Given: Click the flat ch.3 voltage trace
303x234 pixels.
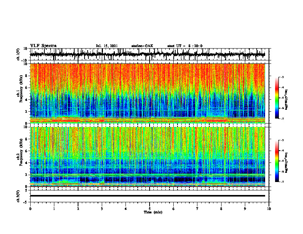Looking at the screenshot, I should [x=147, y=196].
